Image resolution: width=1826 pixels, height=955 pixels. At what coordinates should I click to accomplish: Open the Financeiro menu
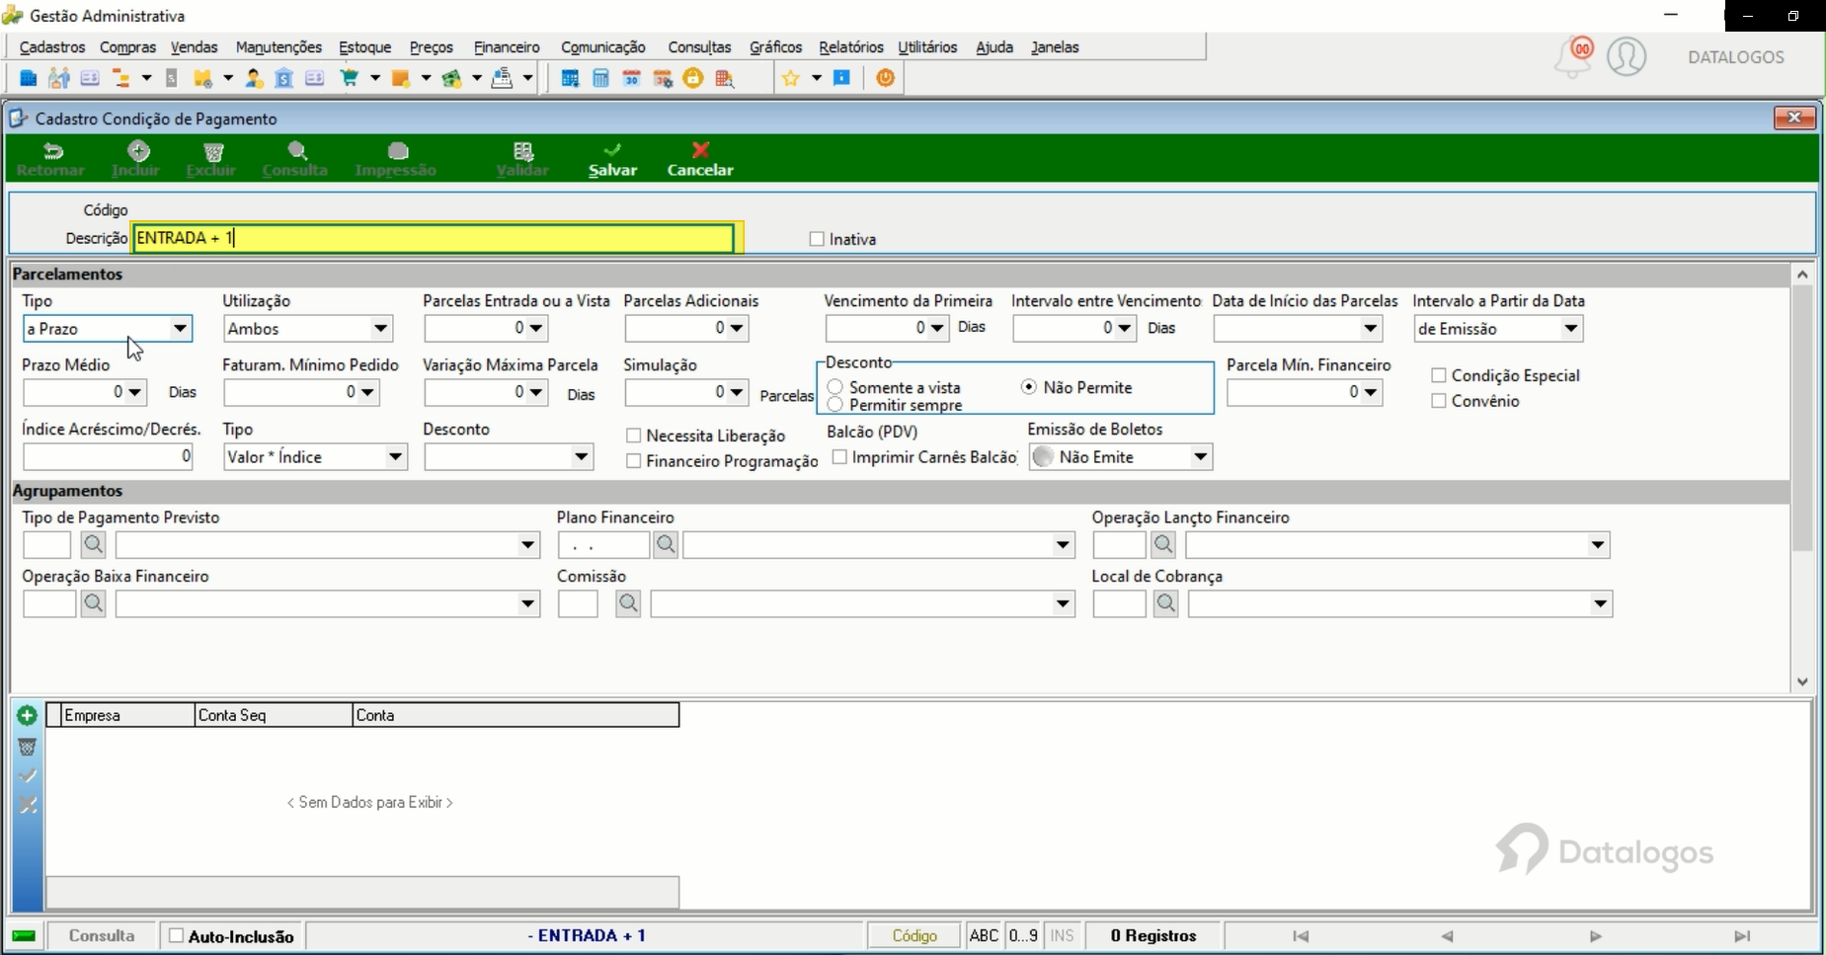coord(507,47)
